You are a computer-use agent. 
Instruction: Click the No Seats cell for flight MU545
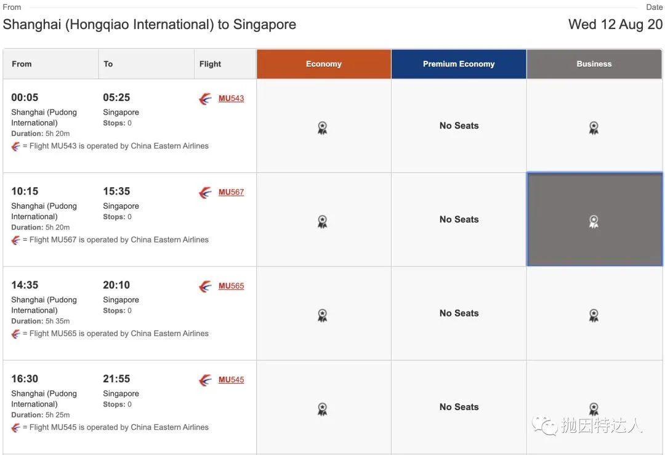458,406
